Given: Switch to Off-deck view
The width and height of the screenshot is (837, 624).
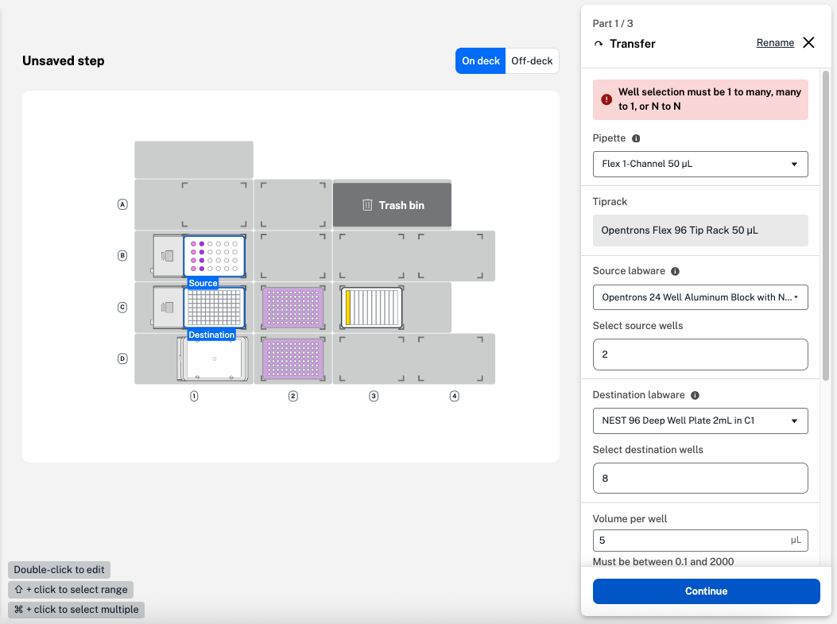Looking at the screenshot, I should (532, 61).
